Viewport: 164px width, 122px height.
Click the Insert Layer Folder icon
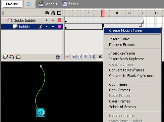(18, 57)
